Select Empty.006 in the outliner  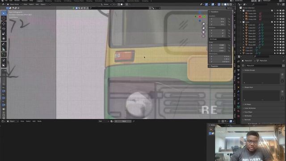(x=252, y=19)
